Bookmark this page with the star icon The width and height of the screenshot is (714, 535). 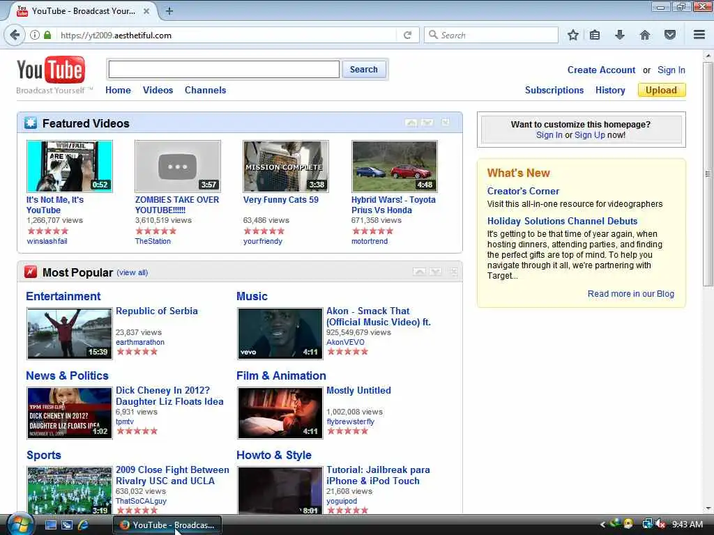click(573, 35)
